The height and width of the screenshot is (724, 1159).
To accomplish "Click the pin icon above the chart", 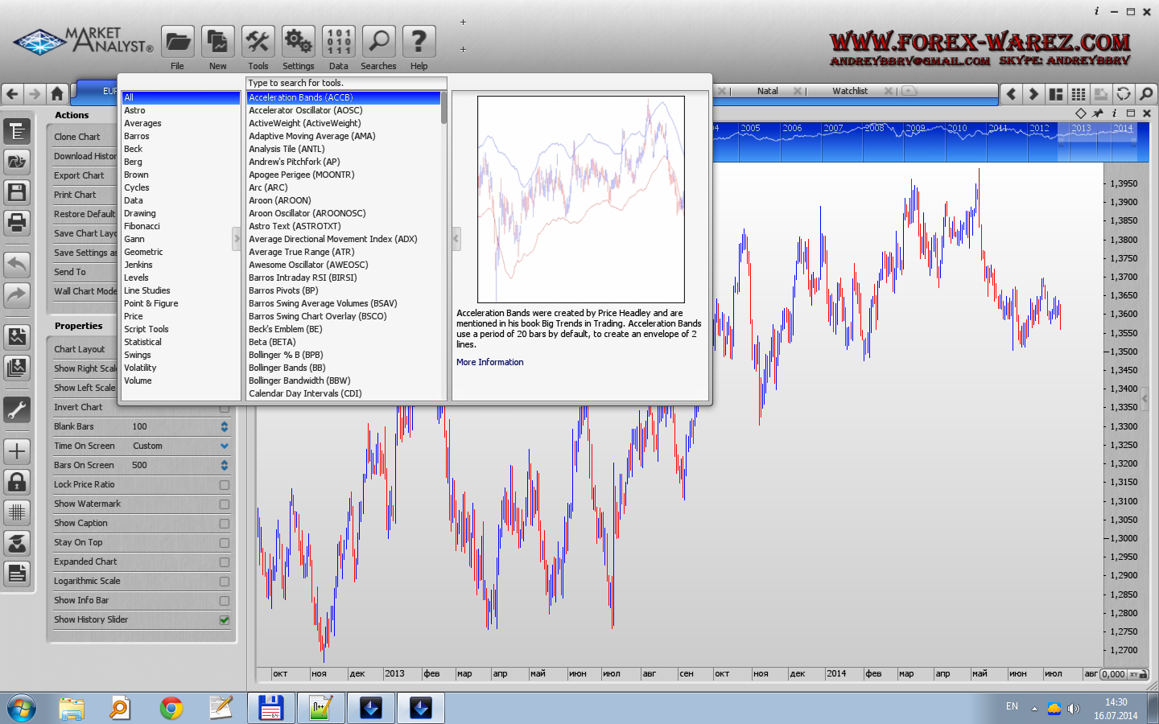I will [x=1098, y=113].
